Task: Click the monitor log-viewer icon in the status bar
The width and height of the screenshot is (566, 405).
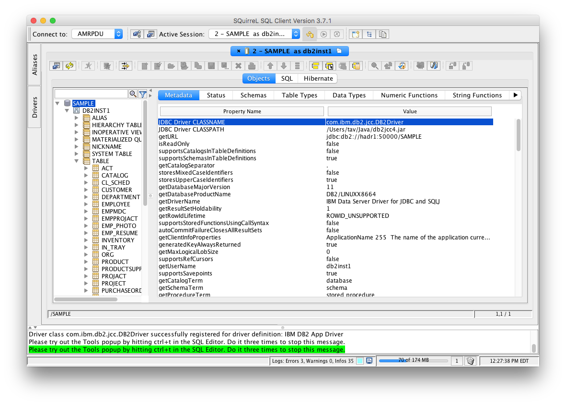Action: (x=369, y=360)
